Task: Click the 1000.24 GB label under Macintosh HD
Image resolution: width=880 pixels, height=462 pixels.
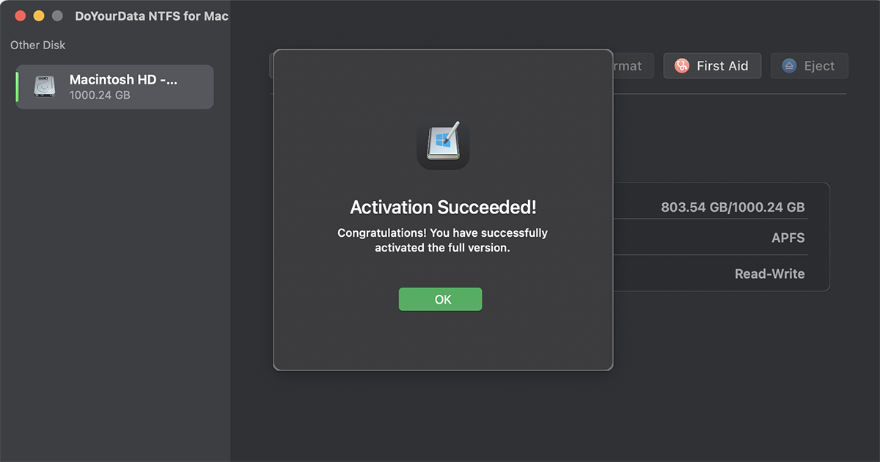Action: pyautogui.click(x=100, y=95)
